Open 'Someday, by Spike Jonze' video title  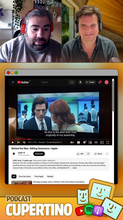(59, 182)
